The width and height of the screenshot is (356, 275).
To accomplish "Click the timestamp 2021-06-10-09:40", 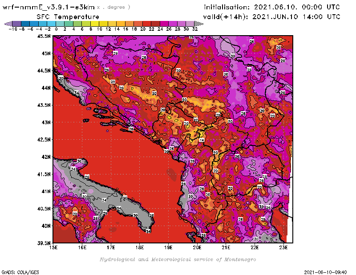I will (325, 272).
